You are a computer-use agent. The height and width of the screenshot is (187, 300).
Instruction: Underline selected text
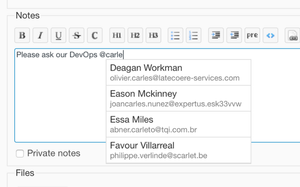[58, 35]
